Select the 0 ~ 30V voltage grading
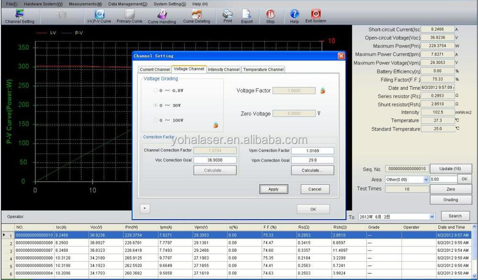 click(x=155, y=105)
